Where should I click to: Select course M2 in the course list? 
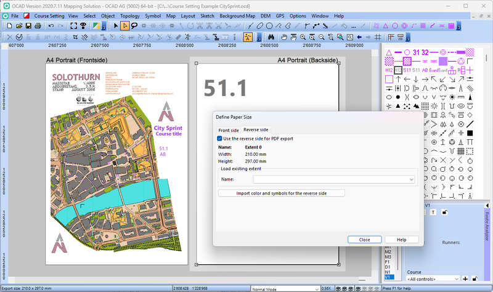point(388,252)
